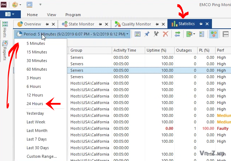Select Last 30 Days period
Screen dimensions: 231x161
coord(41,148)
